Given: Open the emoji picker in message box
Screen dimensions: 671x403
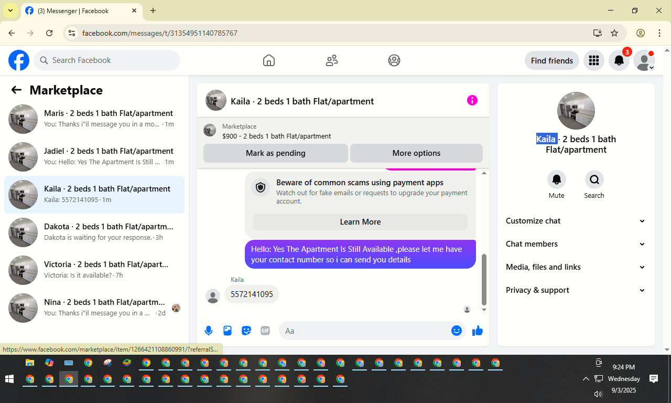Looking at the screenshot, I should point(457,331).
